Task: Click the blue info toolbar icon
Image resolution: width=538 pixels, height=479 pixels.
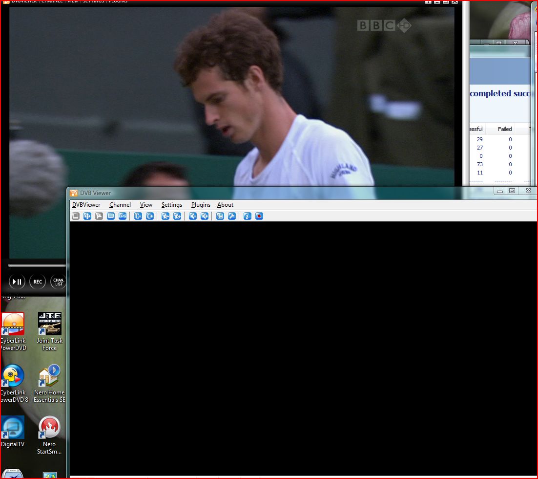Action: (x=248, y=216)
